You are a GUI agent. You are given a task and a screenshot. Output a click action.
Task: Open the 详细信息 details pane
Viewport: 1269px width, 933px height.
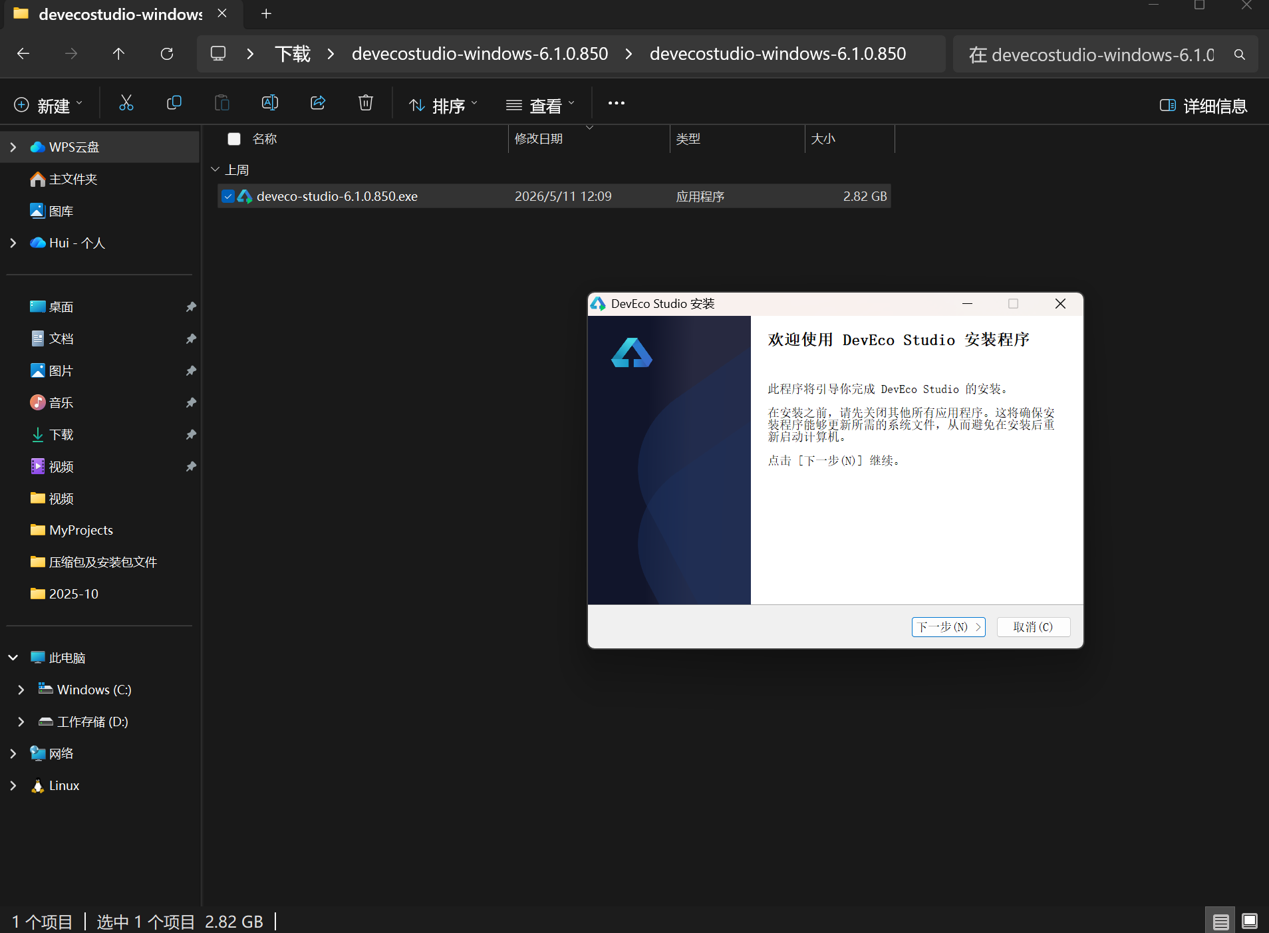pos(1203,106)
